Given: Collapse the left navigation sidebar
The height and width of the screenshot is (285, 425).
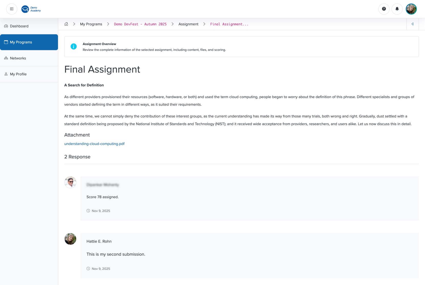Looking at the screenshot, I should coord(12,9).
